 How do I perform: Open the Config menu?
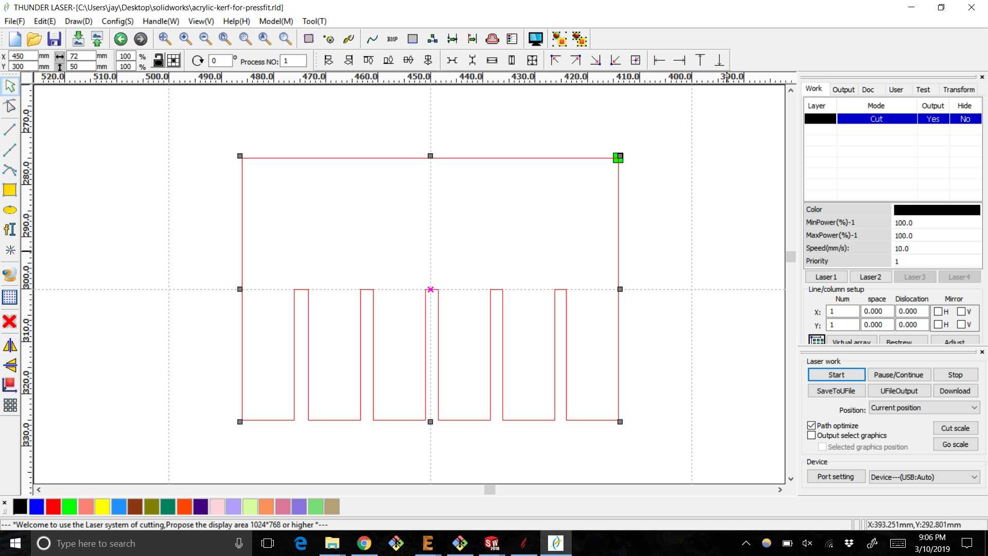click(x=117, y=21)
